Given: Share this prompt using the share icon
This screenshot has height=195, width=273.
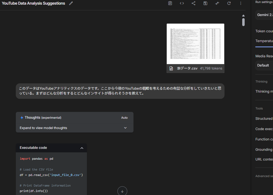Looking at the screenshot, I should point(193,3).
